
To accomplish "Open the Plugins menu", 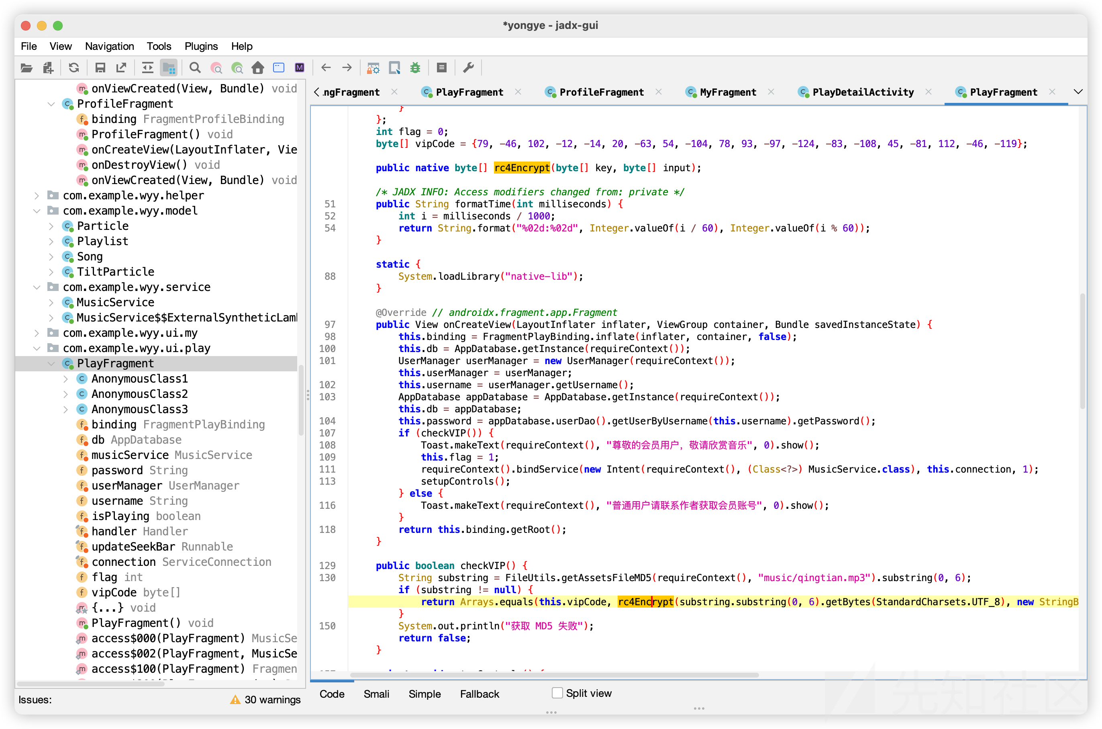I will [x=201, y=46].
